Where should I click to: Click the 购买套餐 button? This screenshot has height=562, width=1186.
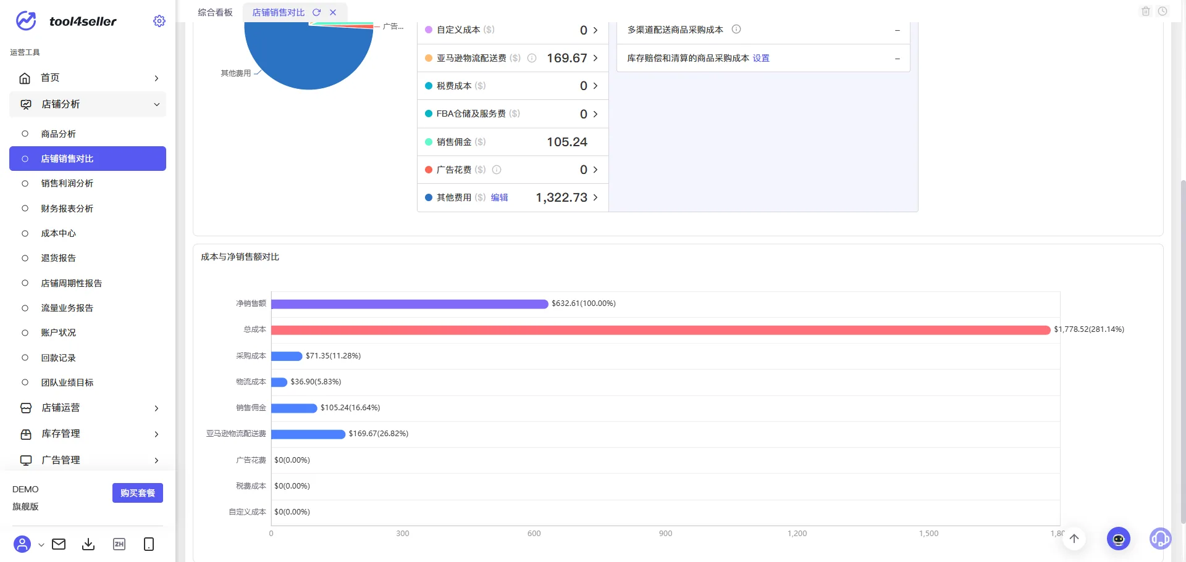click(x=138, y=493)
